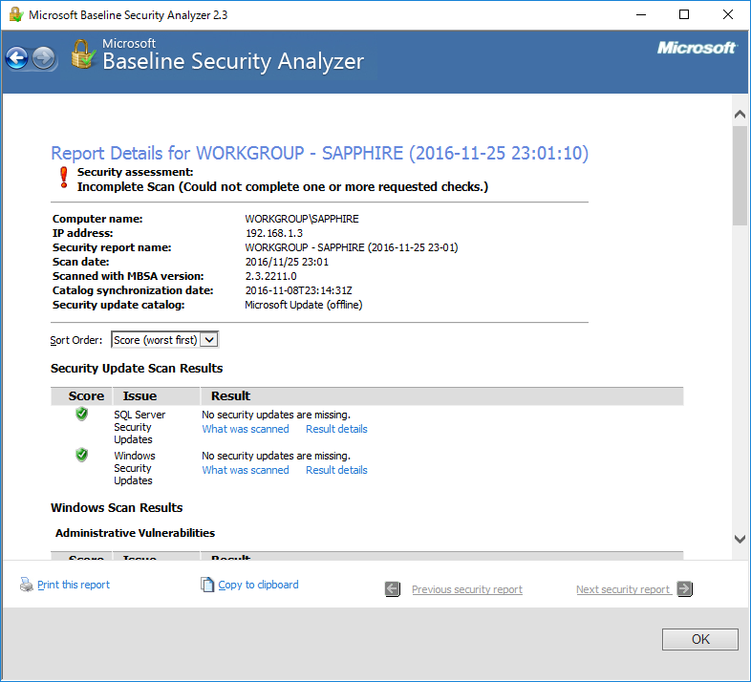
Task: Click Security Update Scan Results heading
Action: point(137,369)
